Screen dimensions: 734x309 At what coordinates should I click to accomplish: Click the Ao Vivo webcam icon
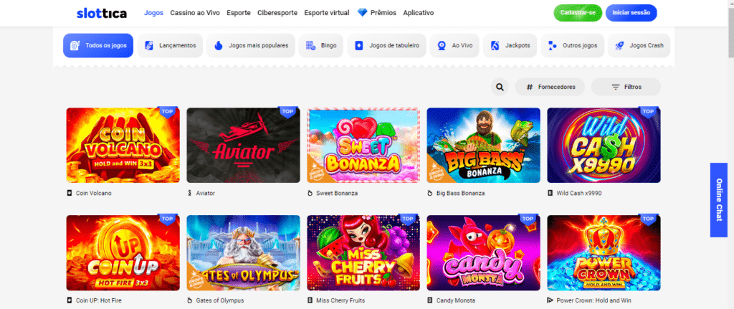coord(442,45)
